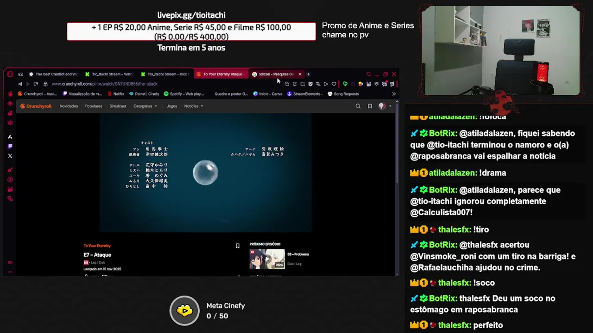Click the VR goggles icon beside tabs
Viewport: 593px width, 333px height.
(20, 74)
